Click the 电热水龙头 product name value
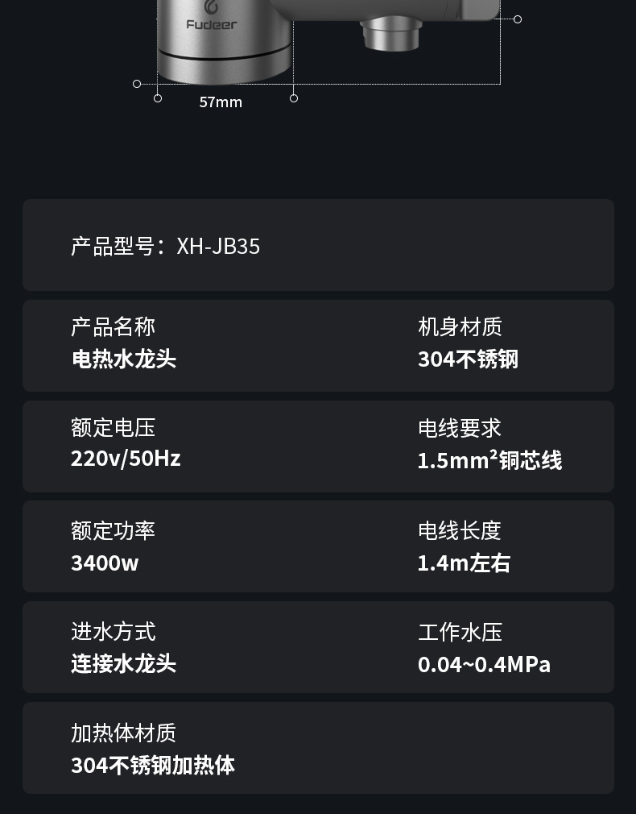Viewport: 636px width, 814px height. 124,359
